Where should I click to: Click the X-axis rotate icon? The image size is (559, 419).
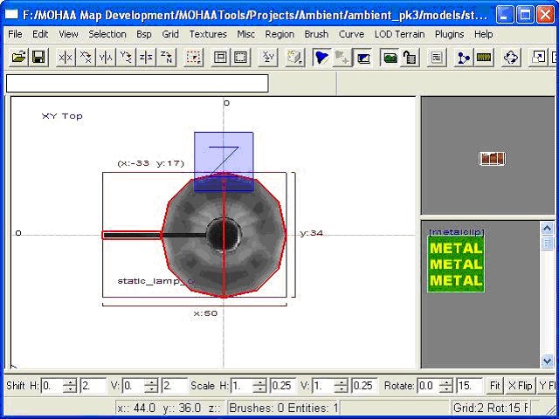(x=86, y=58)
